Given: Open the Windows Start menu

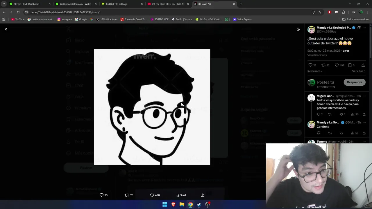Looking at the screenshot, I should 165,204.
